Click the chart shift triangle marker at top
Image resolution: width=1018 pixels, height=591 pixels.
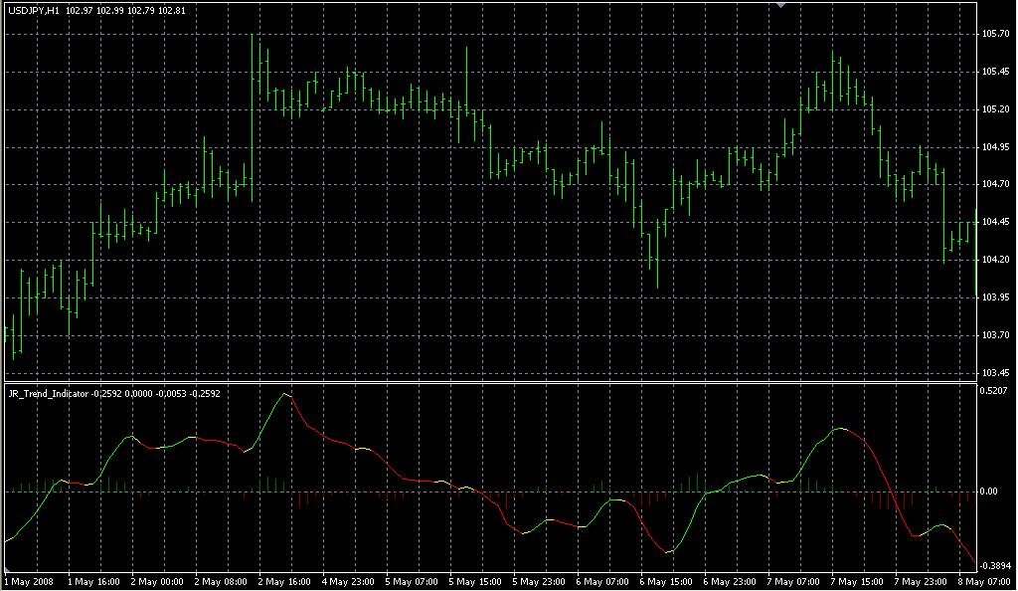[x=780, y=6]
